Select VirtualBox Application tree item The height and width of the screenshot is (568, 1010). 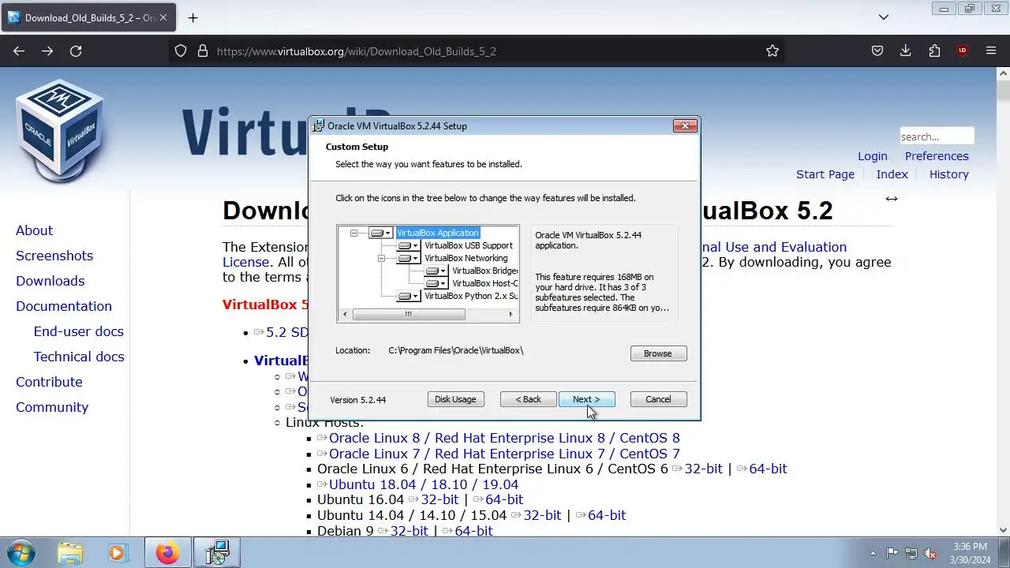tap(438, 234)
